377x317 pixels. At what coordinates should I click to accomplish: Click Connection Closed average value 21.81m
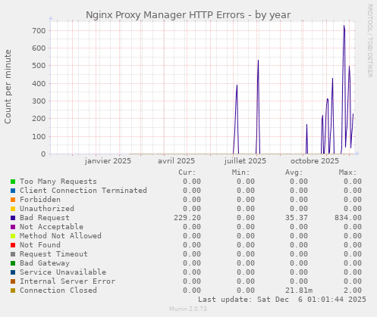point(299,291)
